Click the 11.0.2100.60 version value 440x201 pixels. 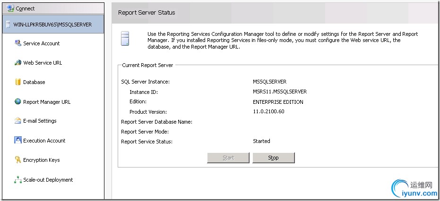(x=268, y=111)
